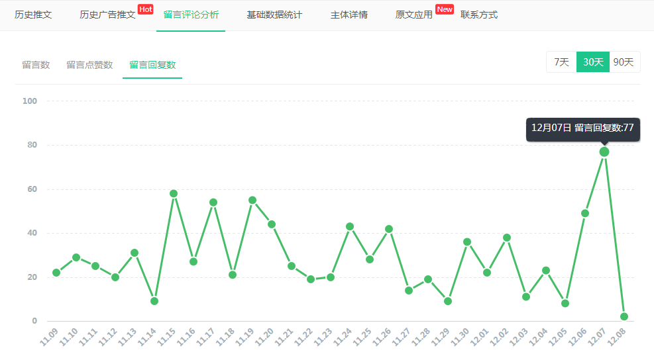Click the data point for 11.29

448,301
